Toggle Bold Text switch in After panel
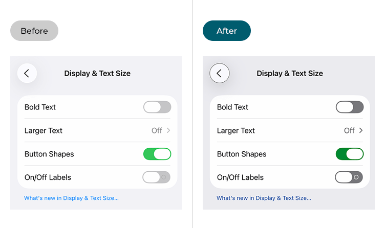The width and height of the screenshot is (385, 228). [x=349, y=107]
